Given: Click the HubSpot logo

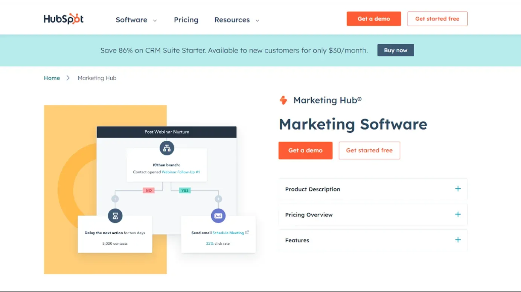Looking at the screenshot, I should (x=64, y=19).
